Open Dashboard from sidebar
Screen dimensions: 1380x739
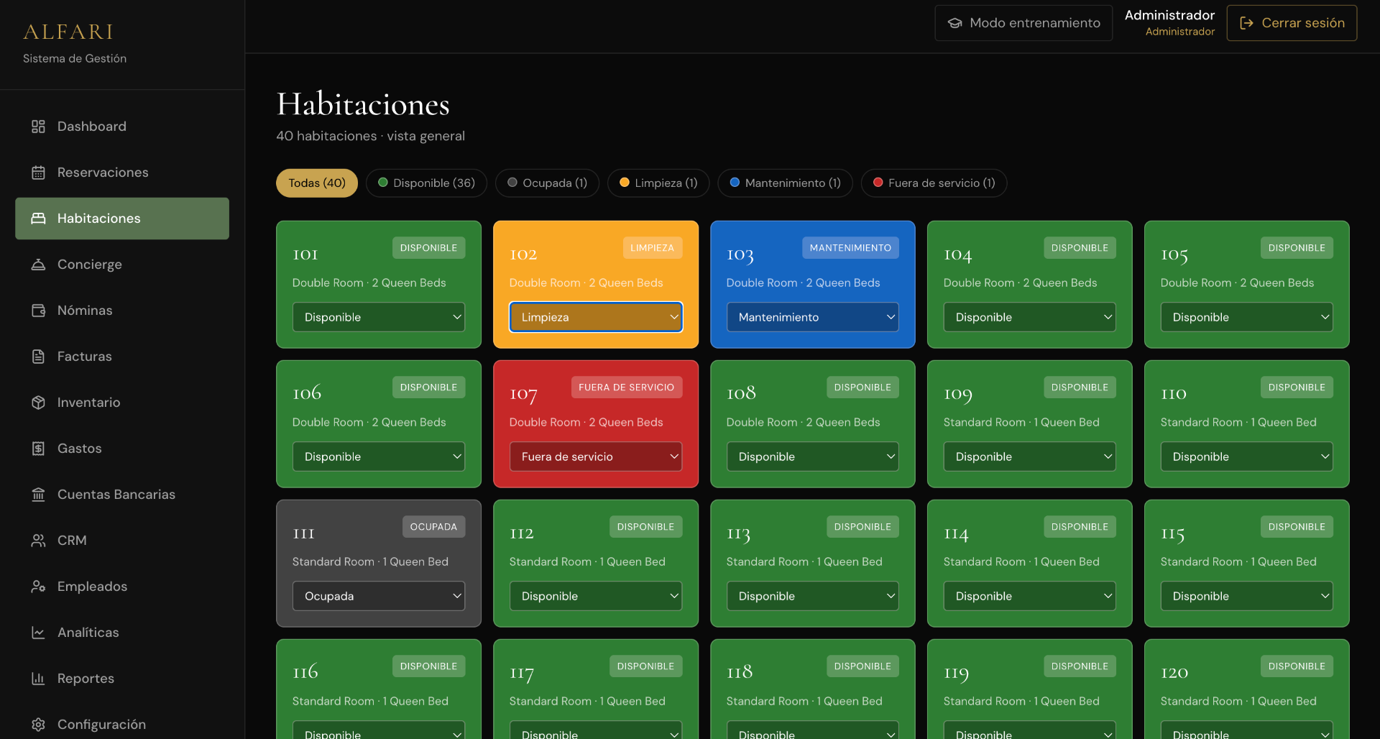point(122,127)
